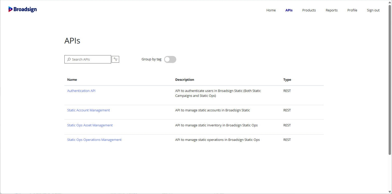Viewport: 392px width, 194px height.
Task: Focus the Search APIs input field
Action: (88, 59)
